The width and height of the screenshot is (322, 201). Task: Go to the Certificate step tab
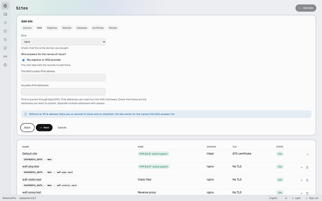point(98,28)
